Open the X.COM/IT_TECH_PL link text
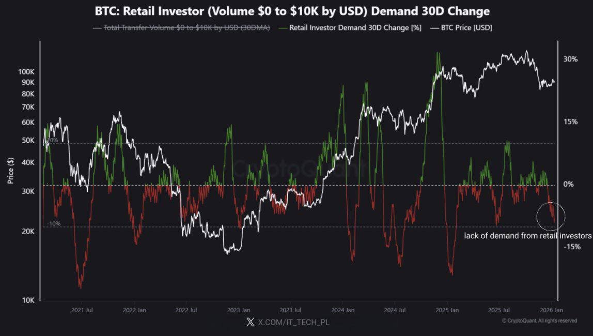The image size is (593, 336). point(293,323)
